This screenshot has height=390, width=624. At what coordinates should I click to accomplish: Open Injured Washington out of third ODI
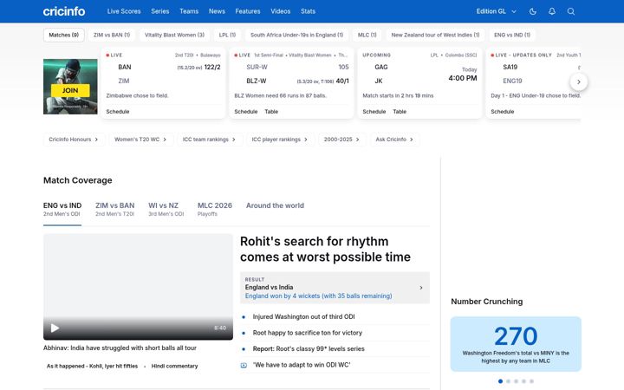tap(303, 317)
